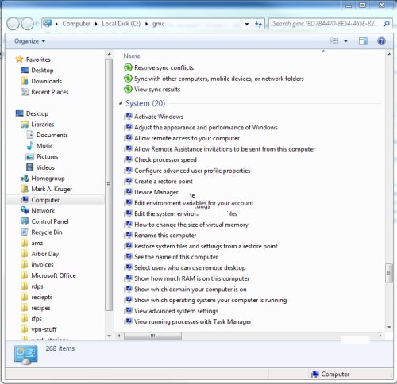Click the Resolve sync conflicts icon
397x384 pixels.
tap(128, 67)
